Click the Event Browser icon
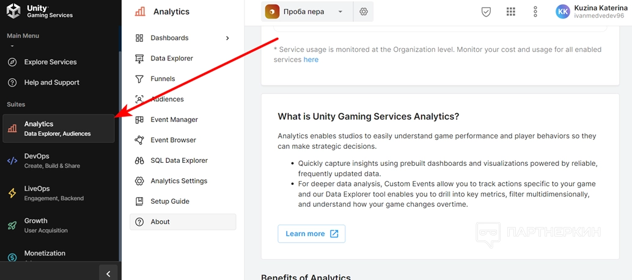632x280 pixels. pyautogui.click(x=139, y=140)
